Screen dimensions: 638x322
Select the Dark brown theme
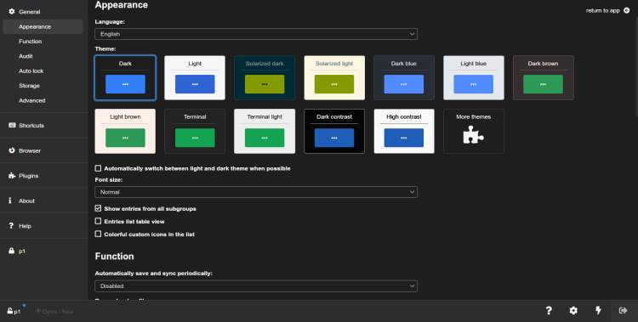point(544,77)
